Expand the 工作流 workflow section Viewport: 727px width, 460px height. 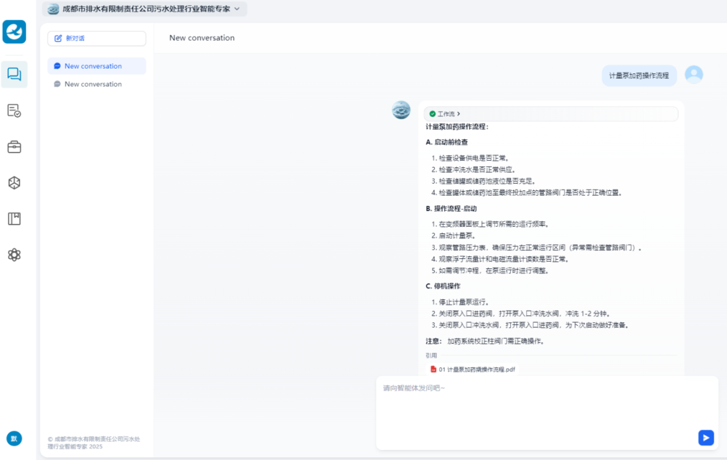551,114
